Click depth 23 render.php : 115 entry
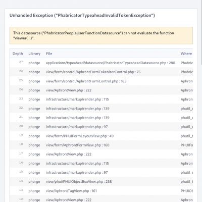 point(77,99)
